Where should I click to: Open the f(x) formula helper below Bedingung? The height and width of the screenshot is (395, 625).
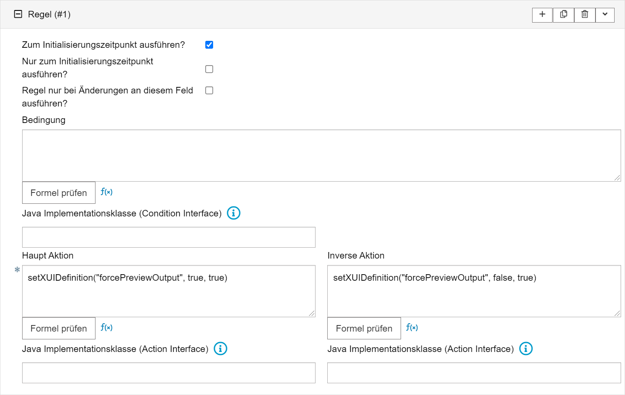click(x=106, y=192)
